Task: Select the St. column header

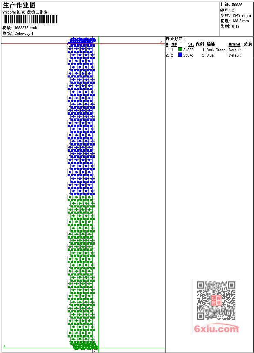Action: (191, 44)
